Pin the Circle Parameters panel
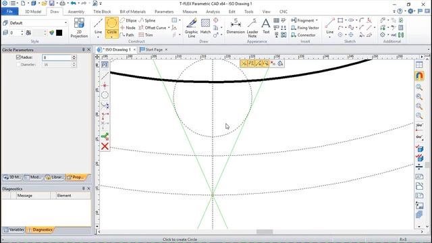The height and width of the screenshot is (243, 432). [x=84, y=49]
